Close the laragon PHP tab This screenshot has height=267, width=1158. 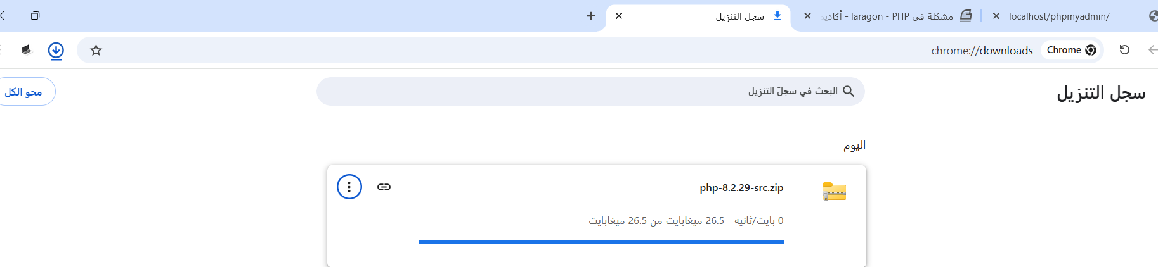(x=807, y=16)
